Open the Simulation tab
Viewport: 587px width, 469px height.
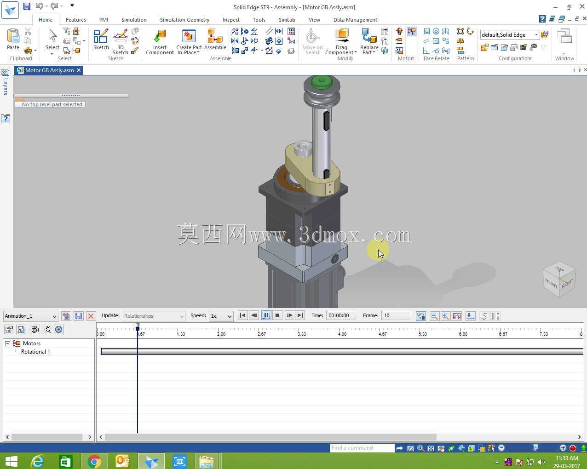click(x=134, y=20)
